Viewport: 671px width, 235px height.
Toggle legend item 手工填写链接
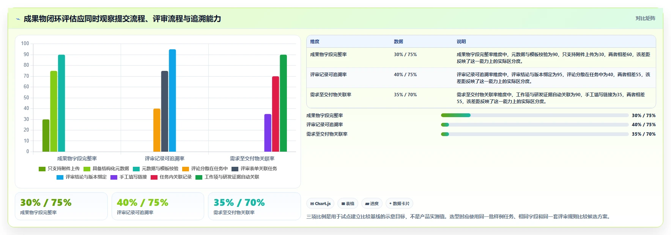tap(129, 177)
